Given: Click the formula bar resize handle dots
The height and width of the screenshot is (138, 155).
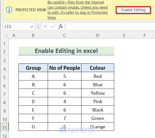Looking at the screenshot, I should point(38,26).
